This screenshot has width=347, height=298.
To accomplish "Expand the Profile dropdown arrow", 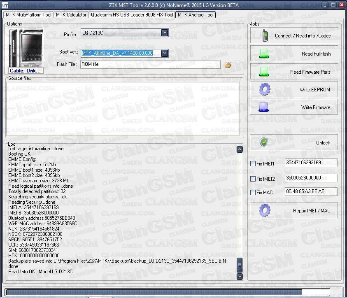I will pyautogui.click(x=164, y=33).
